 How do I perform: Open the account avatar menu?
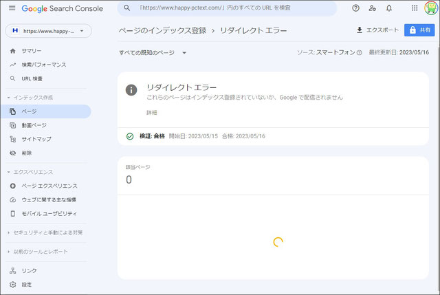[431, 8]
